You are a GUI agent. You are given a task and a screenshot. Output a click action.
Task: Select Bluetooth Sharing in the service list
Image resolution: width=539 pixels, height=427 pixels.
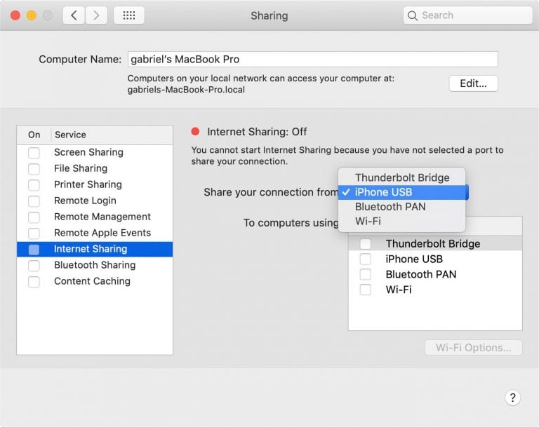(x=94, y=265)
